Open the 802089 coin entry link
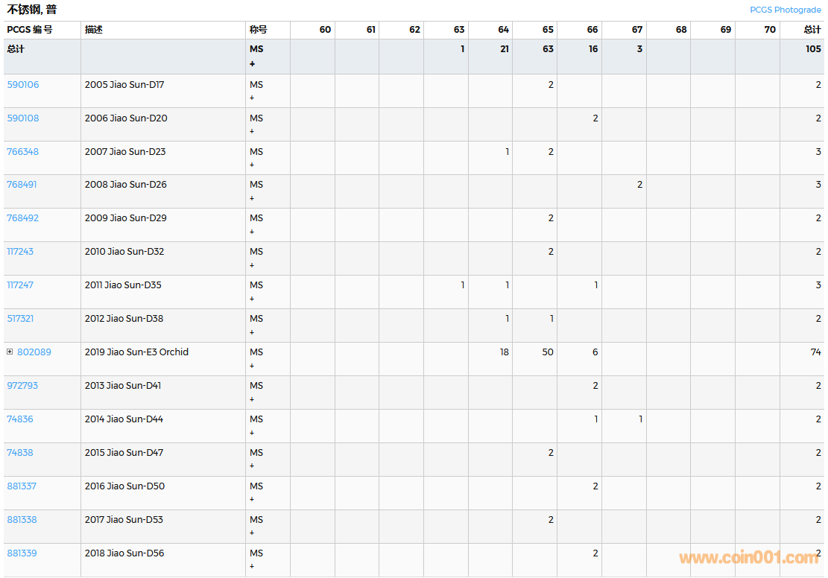Screen dimensions: 828x578 34,352
